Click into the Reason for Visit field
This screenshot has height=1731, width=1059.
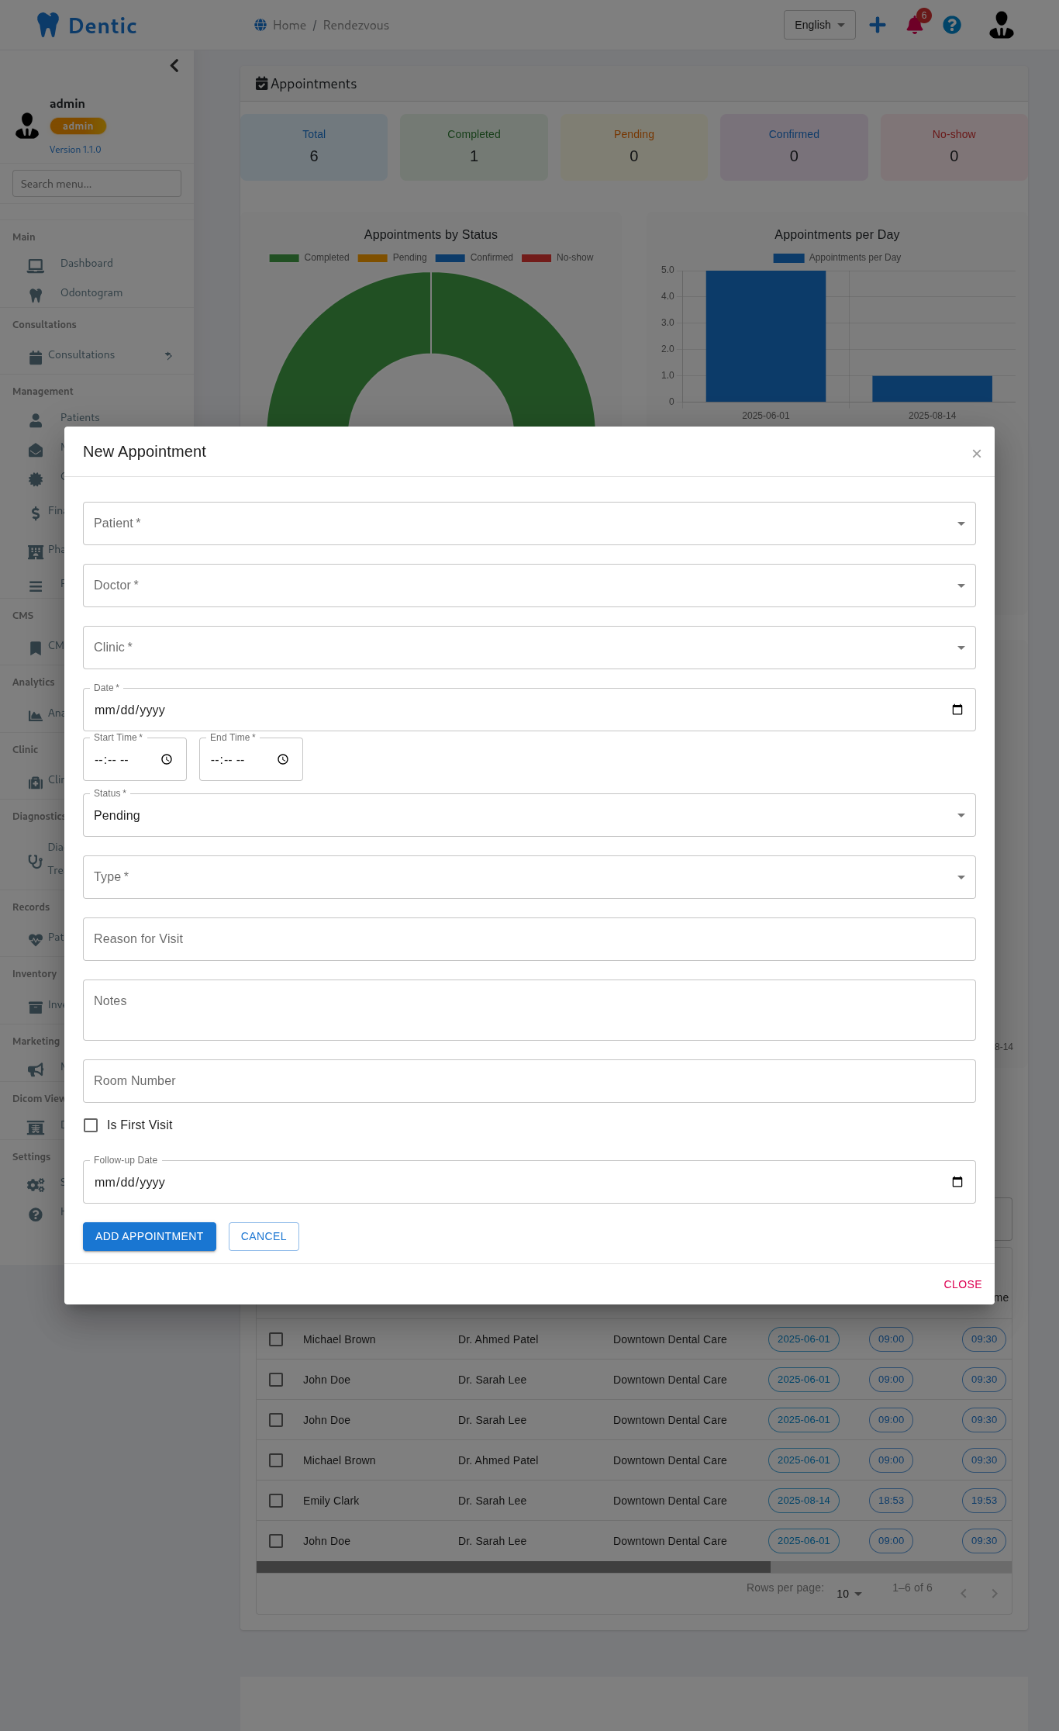coord(529,939)
